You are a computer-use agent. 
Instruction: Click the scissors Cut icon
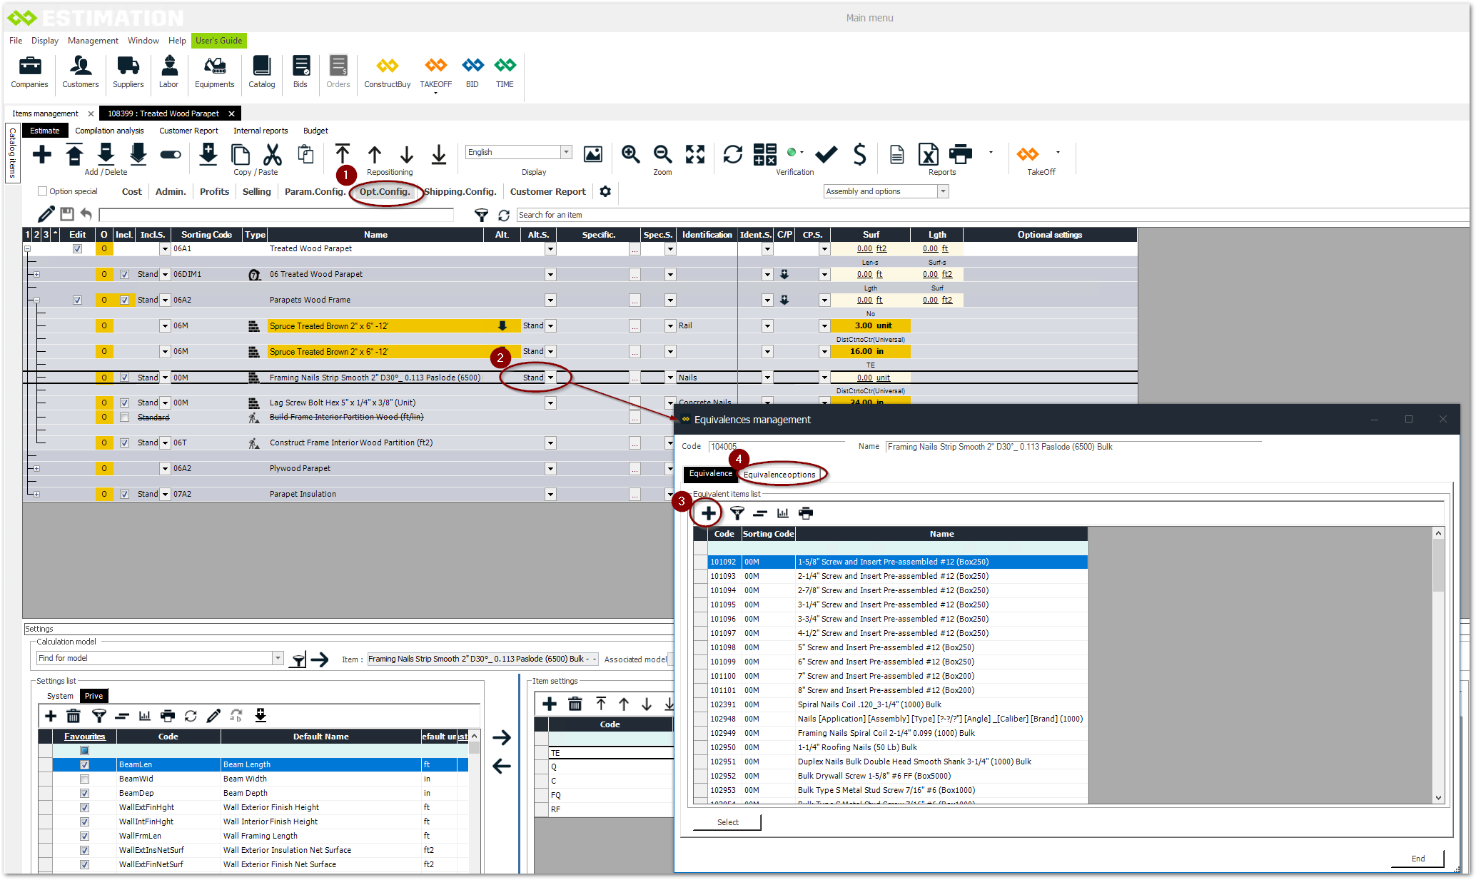[273, 154]
